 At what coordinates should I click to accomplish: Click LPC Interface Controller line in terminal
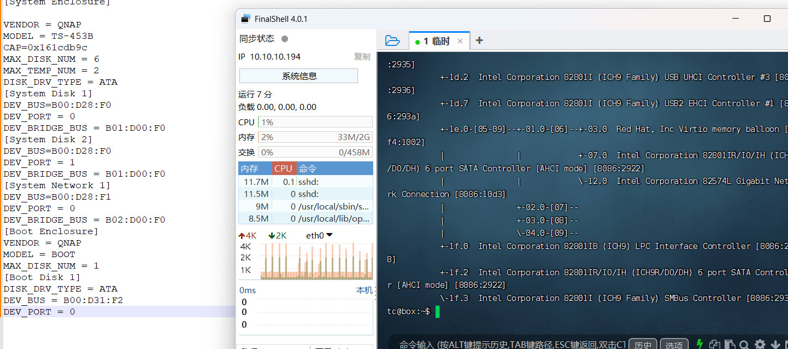[614, 246]
